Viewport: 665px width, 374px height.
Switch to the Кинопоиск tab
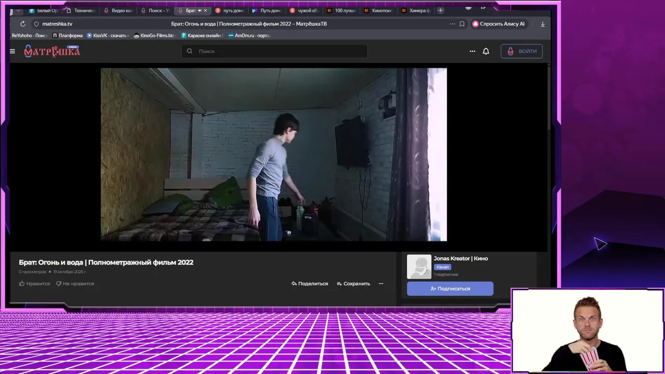coord(379,10)
